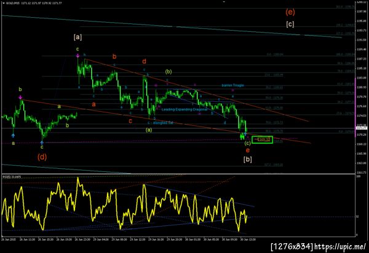Select the yellow-green (b) wave label
Viewport: 369px width, 253px height.
point(169,72)
